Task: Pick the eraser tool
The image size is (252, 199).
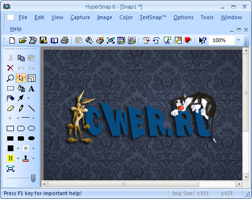Action: 11,108
